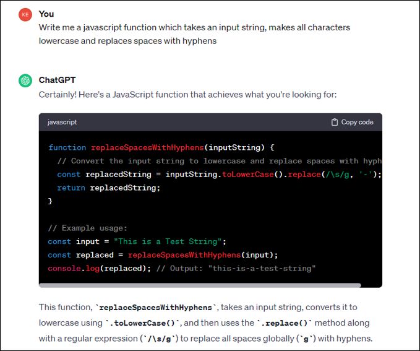Screen dimensions: 420x351
Task: Click 'Certainly! Here's a JavaScript function' sentence
Action: pos(187,95)
